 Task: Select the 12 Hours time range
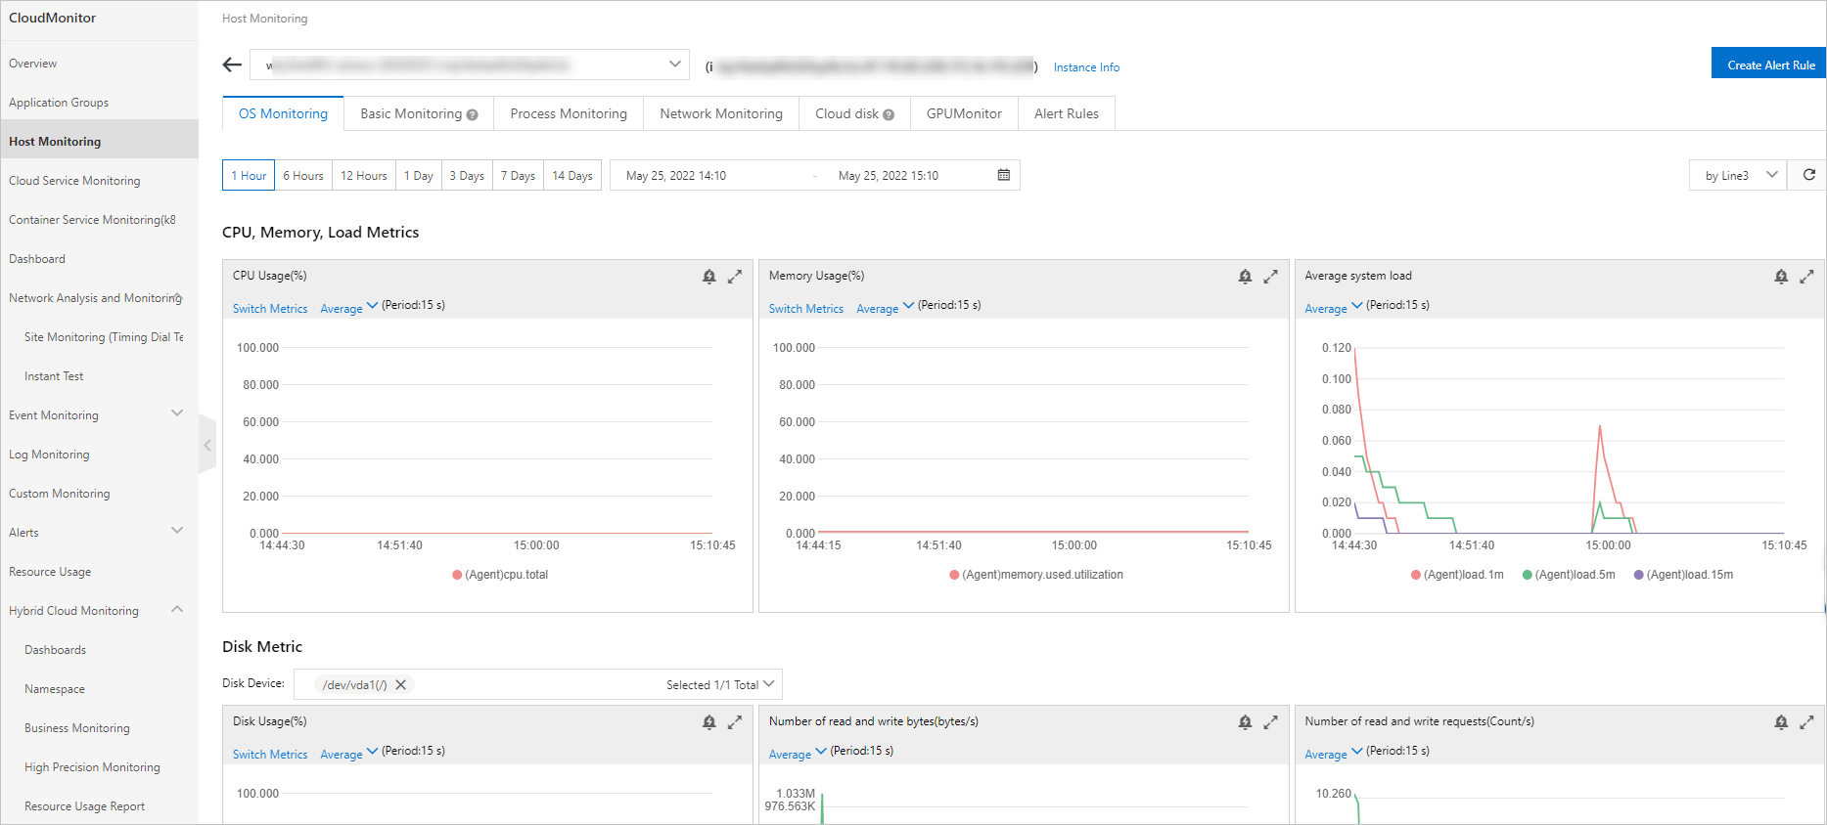[x=364, y=175]
